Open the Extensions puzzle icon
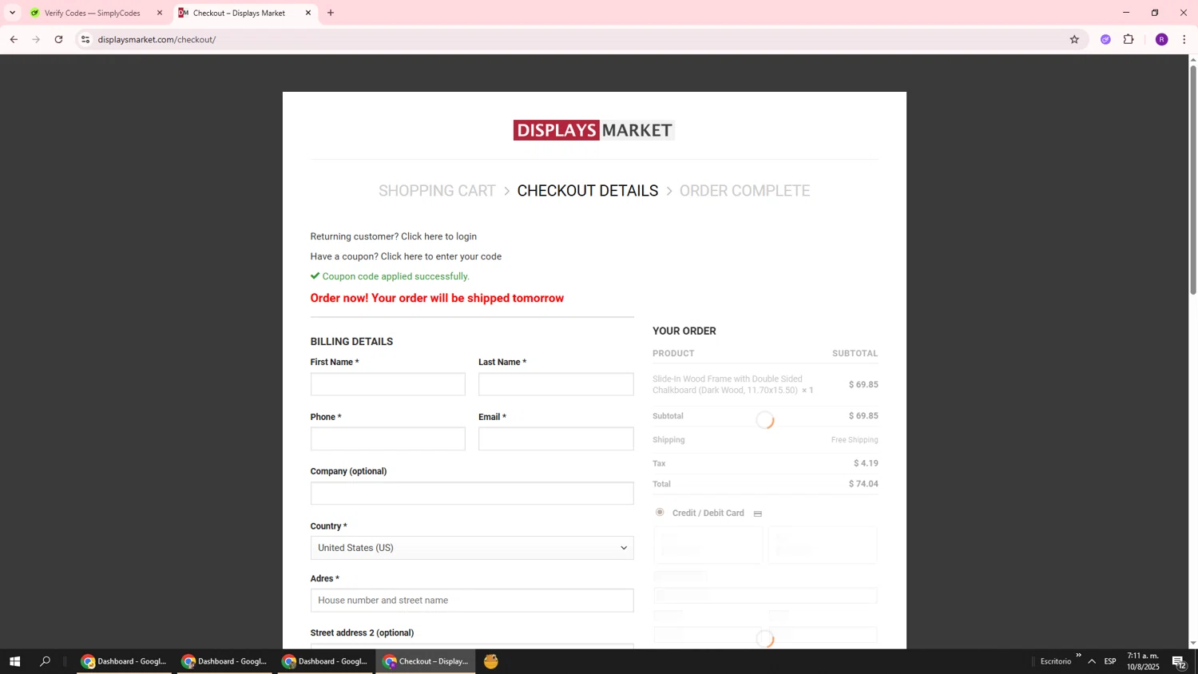The height and width of the screenshot is (674, 1198). coord(1129,39)
